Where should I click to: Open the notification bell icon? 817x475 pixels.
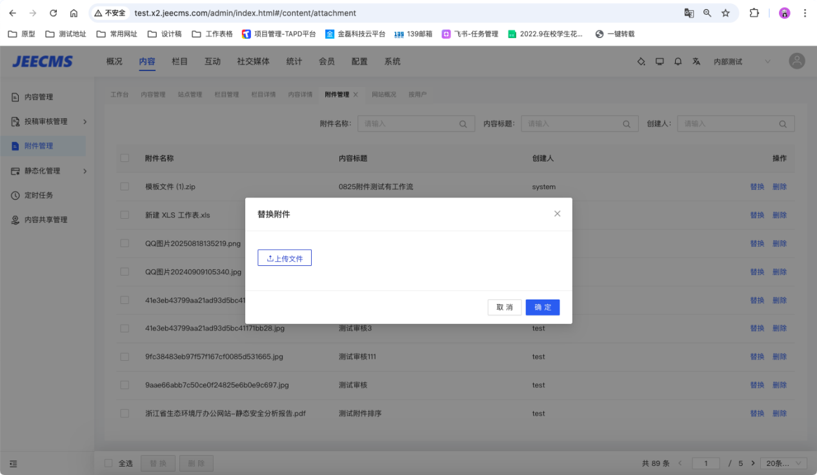[678, 61]
